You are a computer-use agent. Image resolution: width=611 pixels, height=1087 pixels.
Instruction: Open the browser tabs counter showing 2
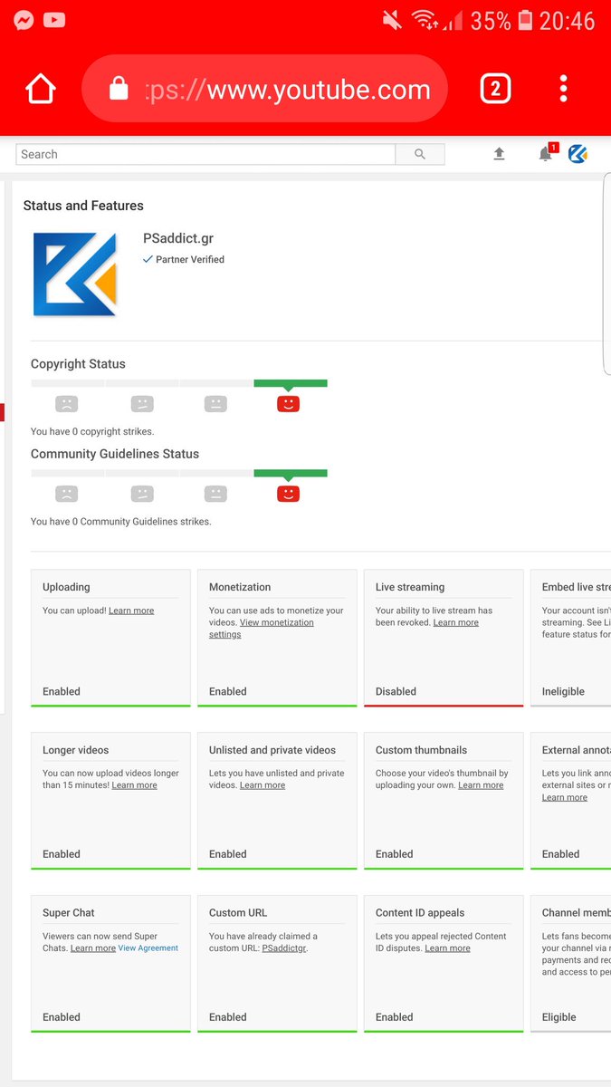tap(495, 89)
